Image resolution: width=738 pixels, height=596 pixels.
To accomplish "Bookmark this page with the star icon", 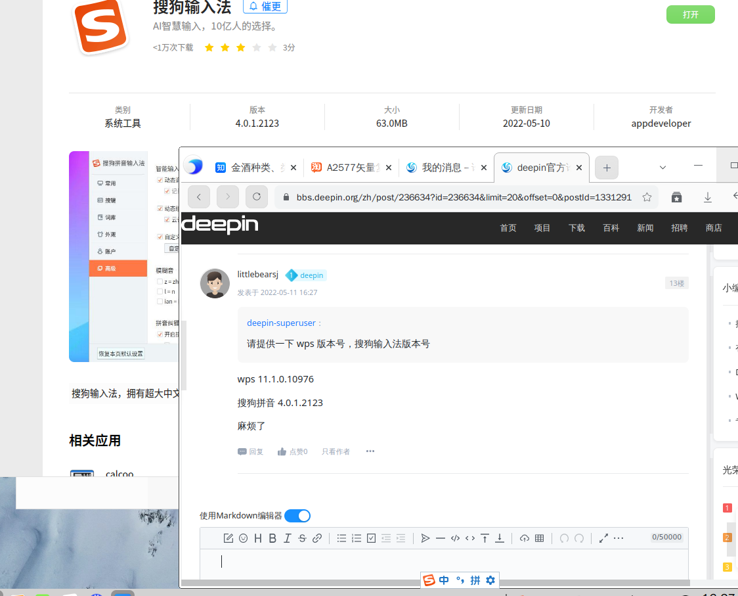I will coord(647,197).
